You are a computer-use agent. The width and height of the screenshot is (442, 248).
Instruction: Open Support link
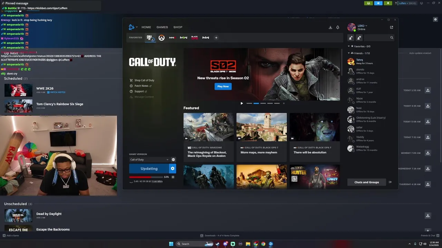(139, 91)
